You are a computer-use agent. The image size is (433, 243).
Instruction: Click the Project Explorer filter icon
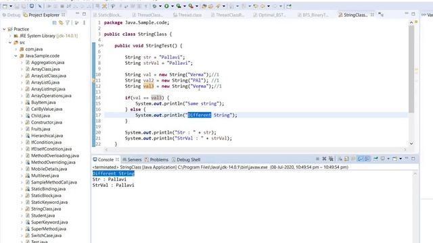[x=68, y=22]
